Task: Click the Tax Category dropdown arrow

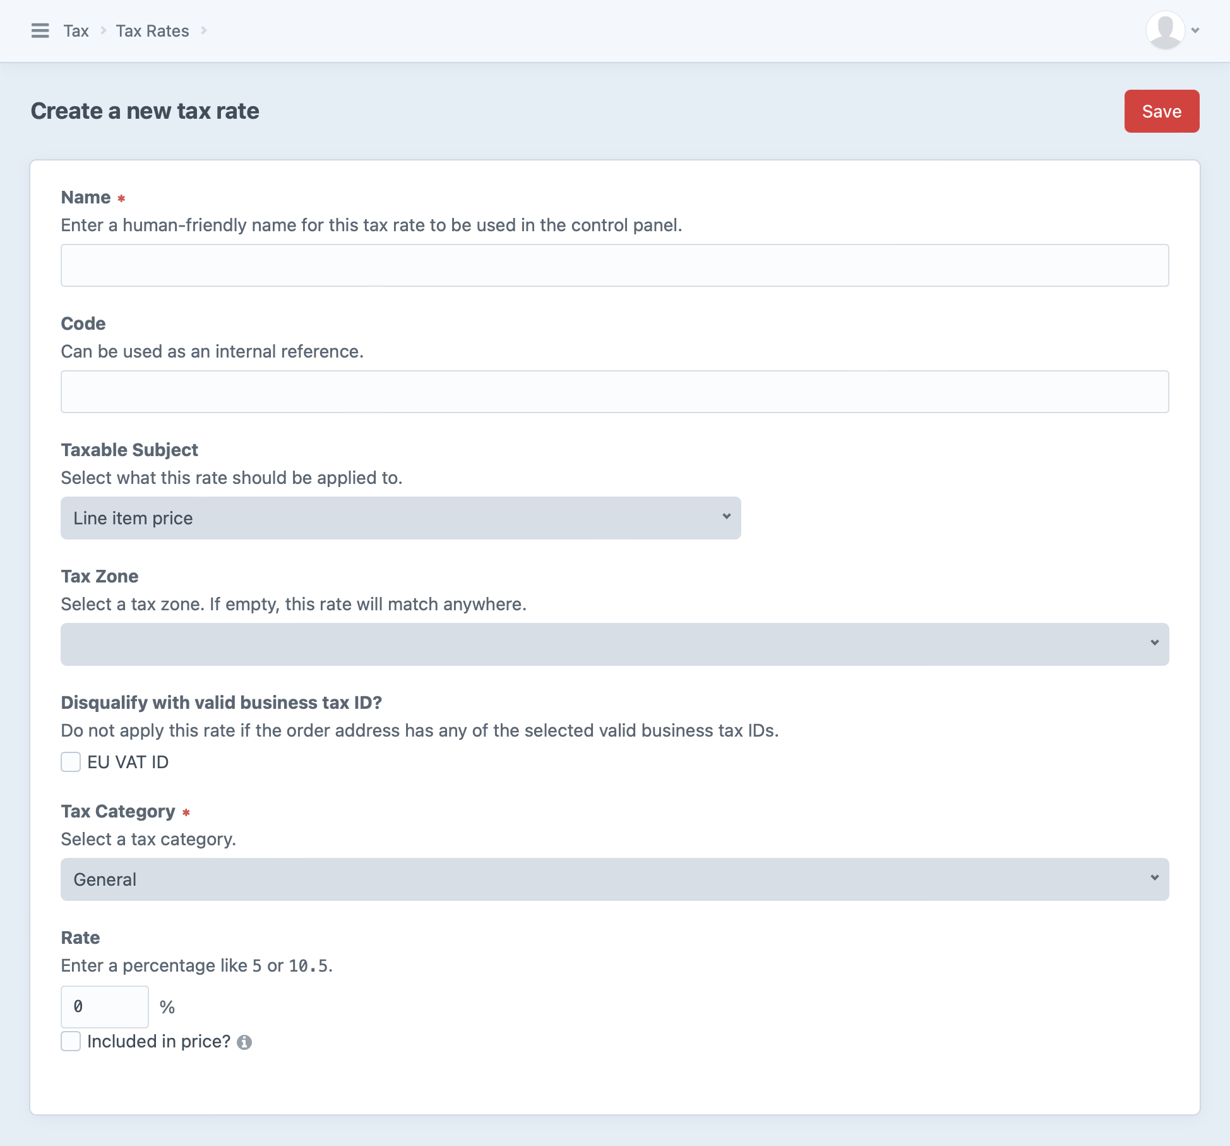Action: pos(1154,879)
